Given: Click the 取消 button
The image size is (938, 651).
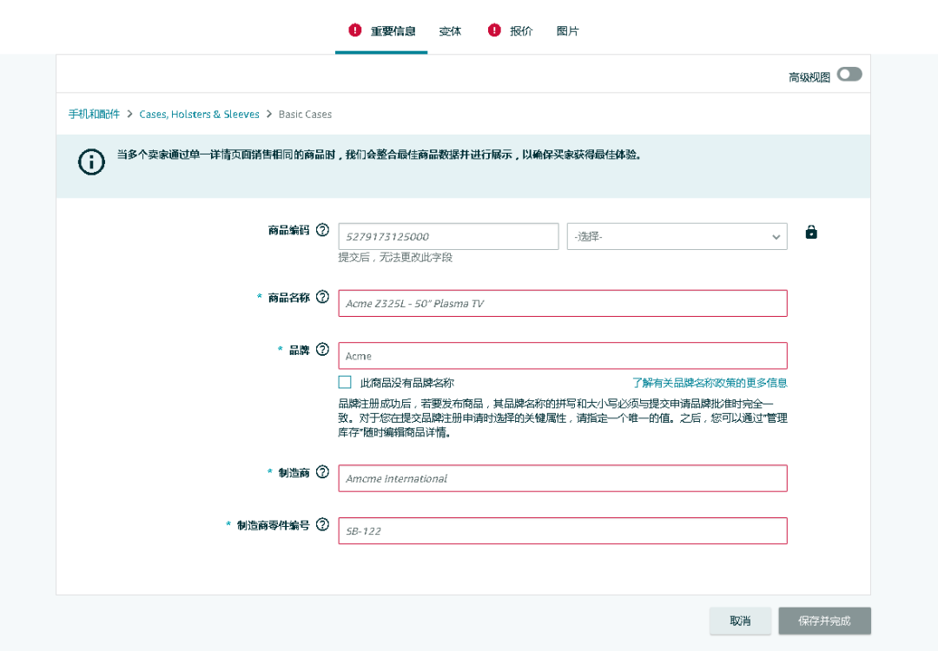Looking at the screenshot, I should point(740,621).
